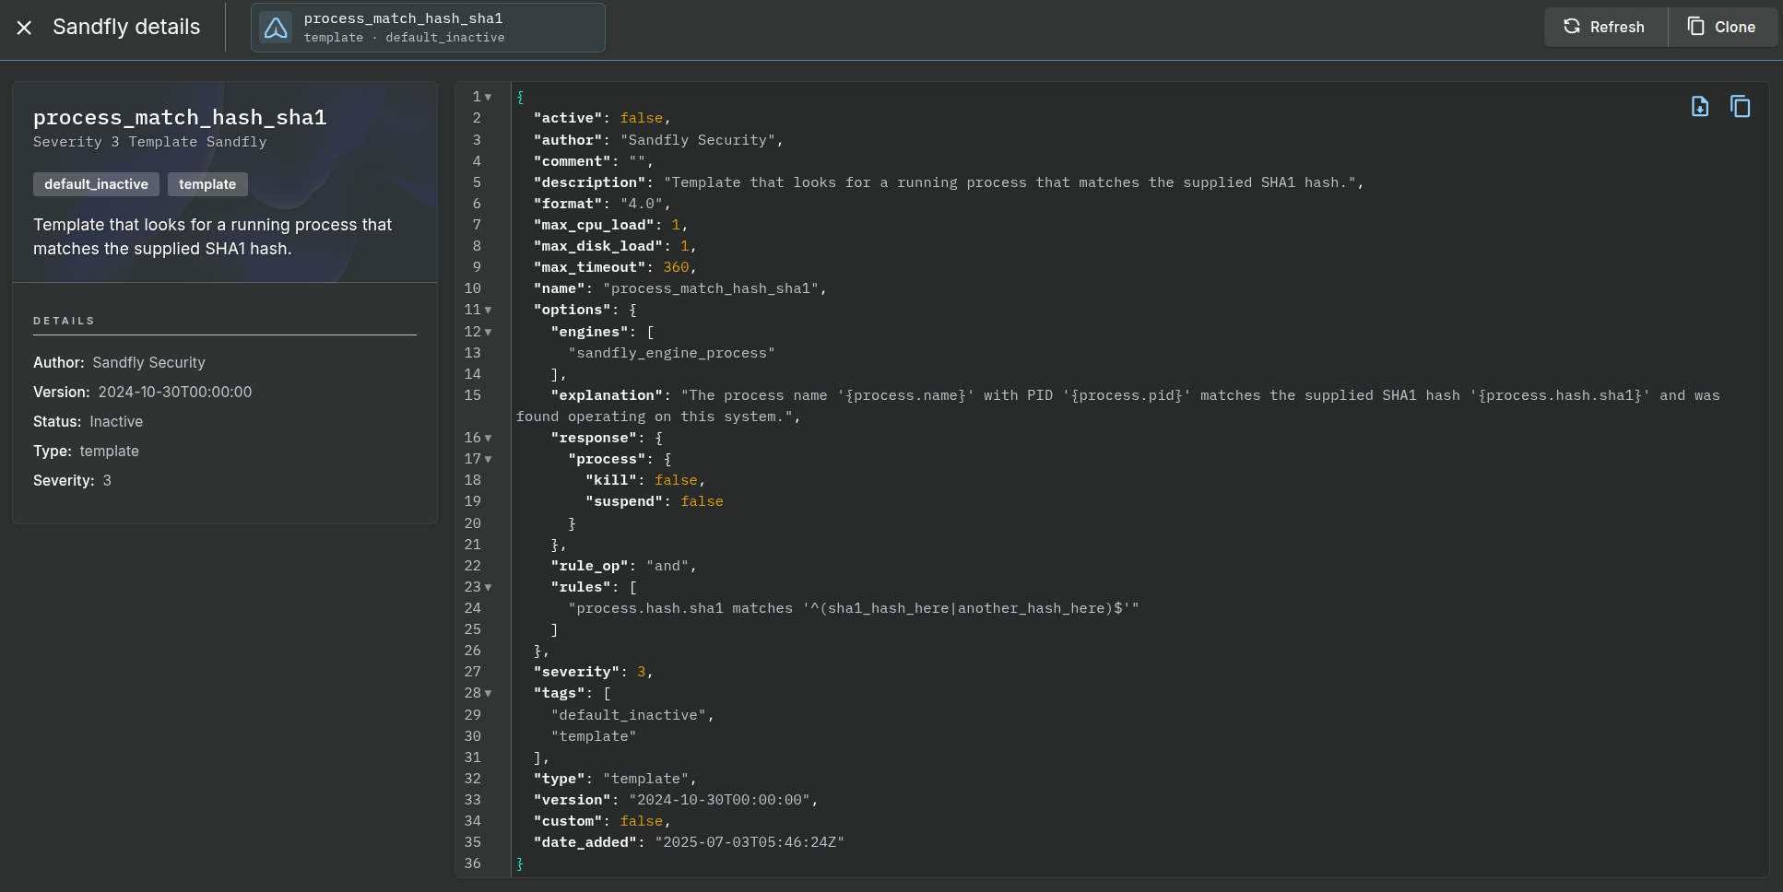Click the "rule_op": "and" line
Viewport: 1783px width, 892px height.
(x=623, y=566)
